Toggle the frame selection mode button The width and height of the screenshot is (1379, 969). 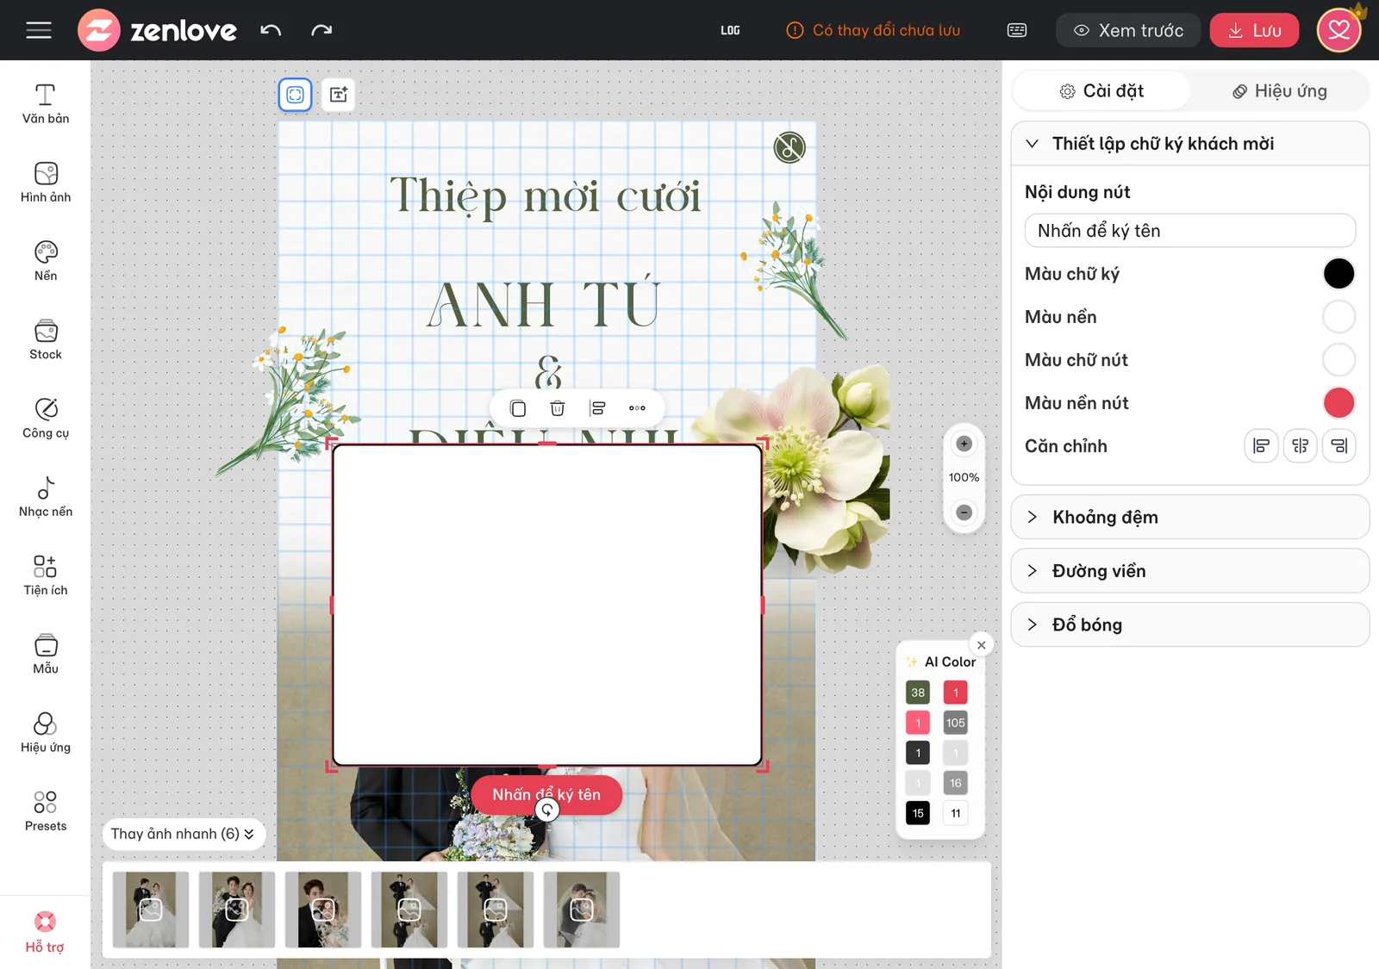[x=295, y=95]
